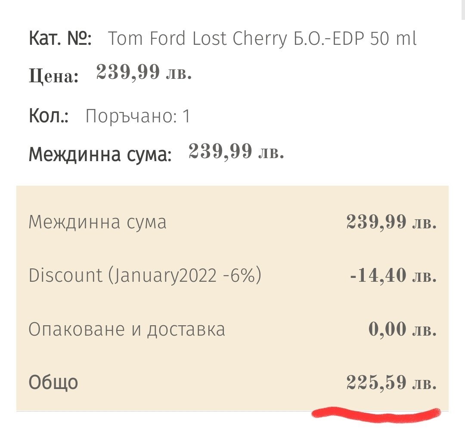Click the subtotal 239,99 лв. in summary box
Image resolution: width=465 pixels, height=439 pixels.
[x=391, y=222]
